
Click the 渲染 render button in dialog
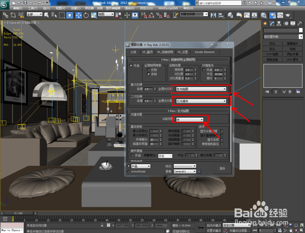point(222,169)
